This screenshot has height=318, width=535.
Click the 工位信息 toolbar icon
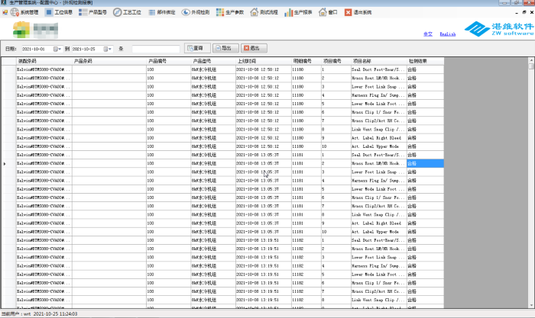click(60, 13)
